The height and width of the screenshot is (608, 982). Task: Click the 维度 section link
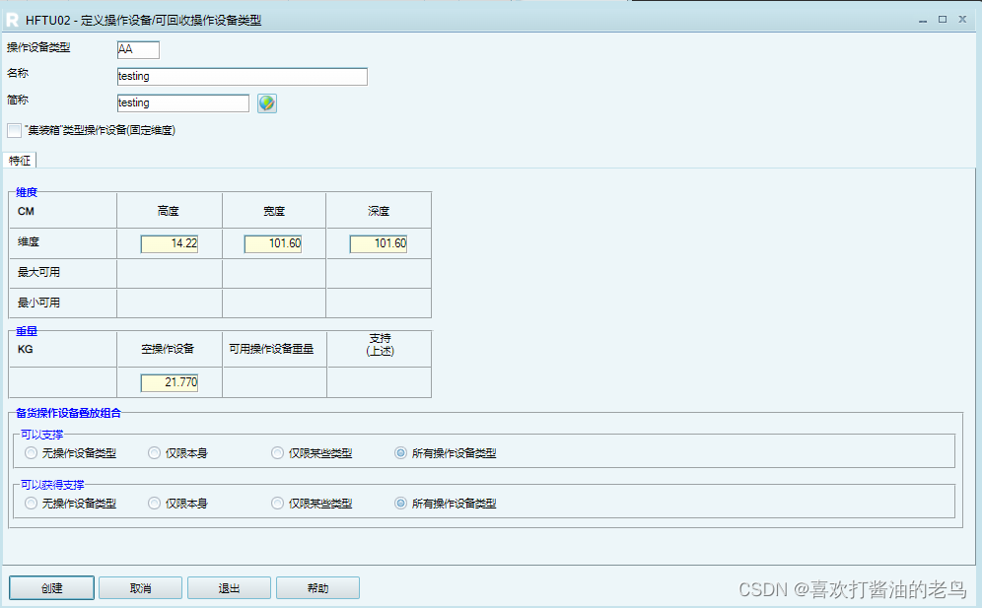pyautogui.click(x=26, y=192)
